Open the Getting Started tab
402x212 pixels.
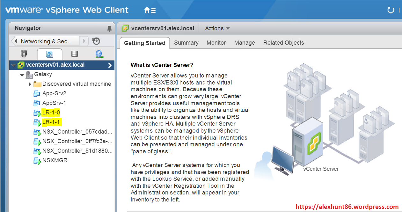[x=145, y=43]
